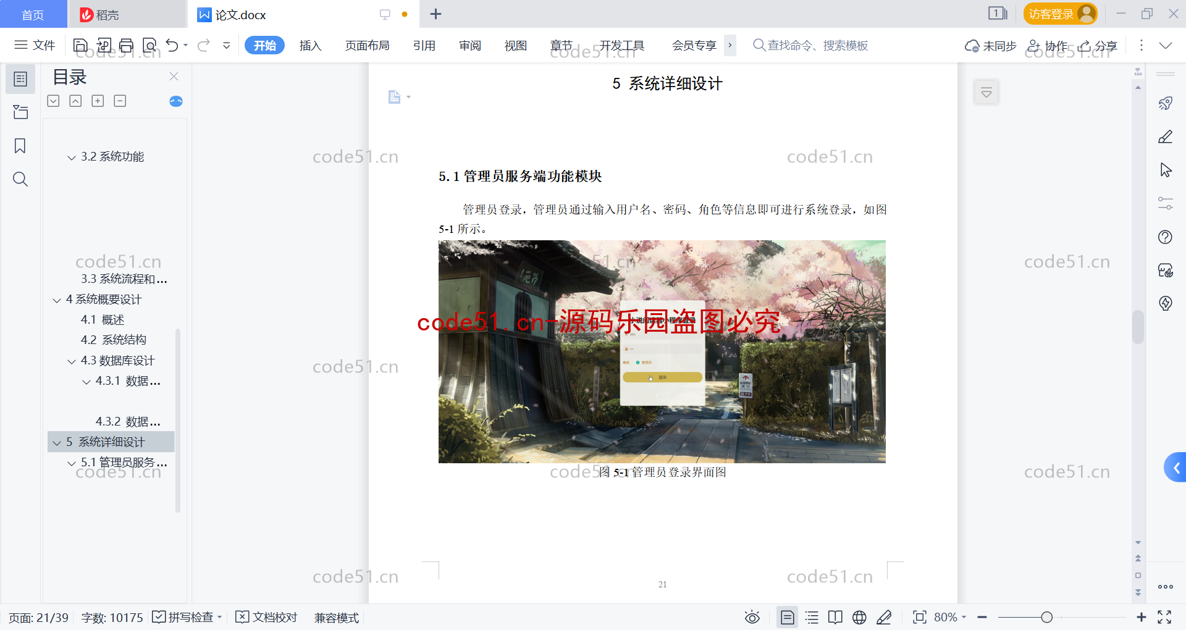Click the demote level minus button in outline

coord(120,101)
